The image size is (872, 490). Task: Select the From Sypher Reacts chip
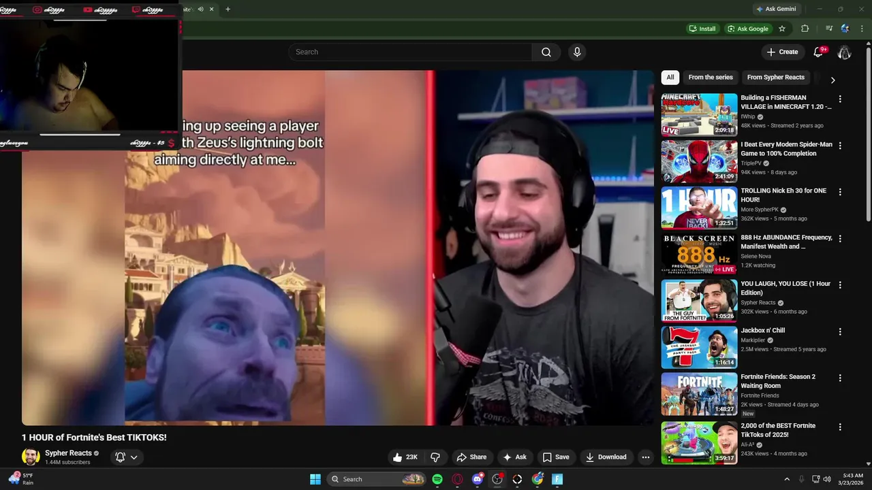tap(776, 77)
